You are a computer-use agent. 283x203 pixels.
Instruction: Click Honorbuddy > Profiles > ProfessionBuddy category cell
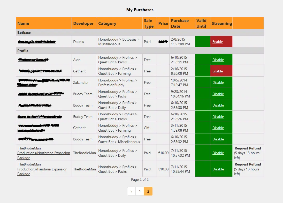pos(120,82)
